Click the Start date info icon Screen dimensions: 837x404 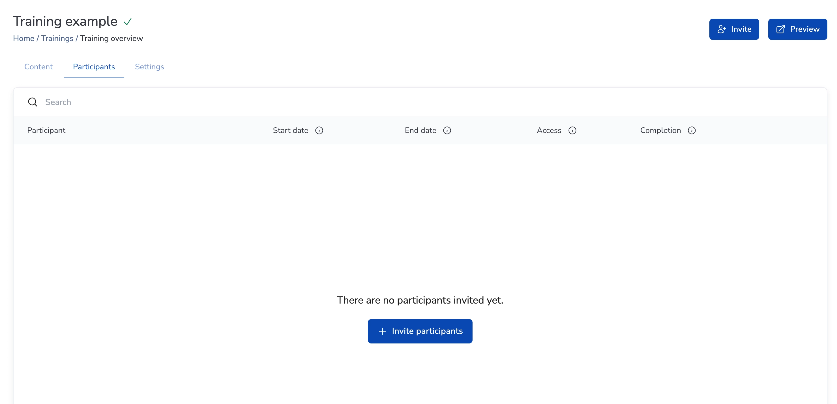pos(319,130)
